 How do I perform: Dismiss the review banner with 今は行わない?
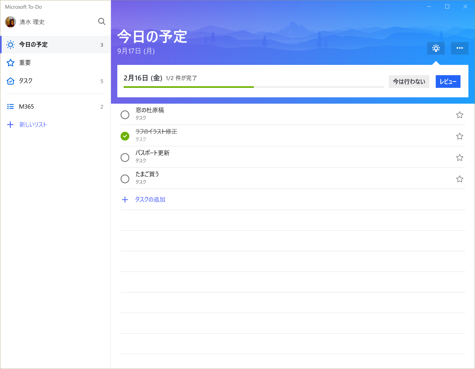(409, 82)
